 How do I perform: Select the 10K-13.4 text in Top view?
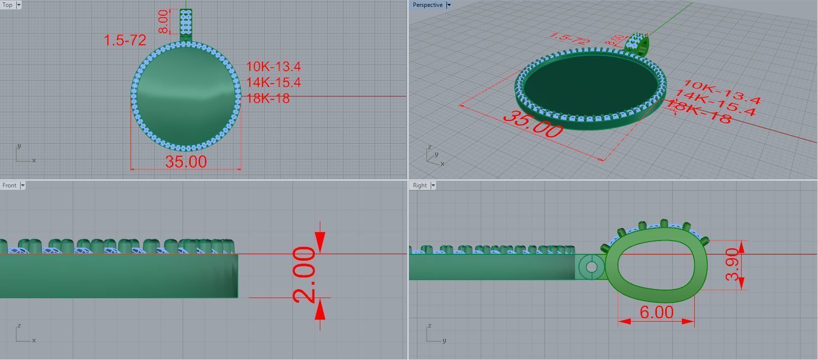(273, 66)
